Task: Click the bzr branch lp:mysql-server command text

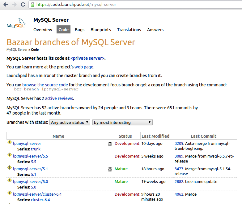Action: [x=46, y=89]
